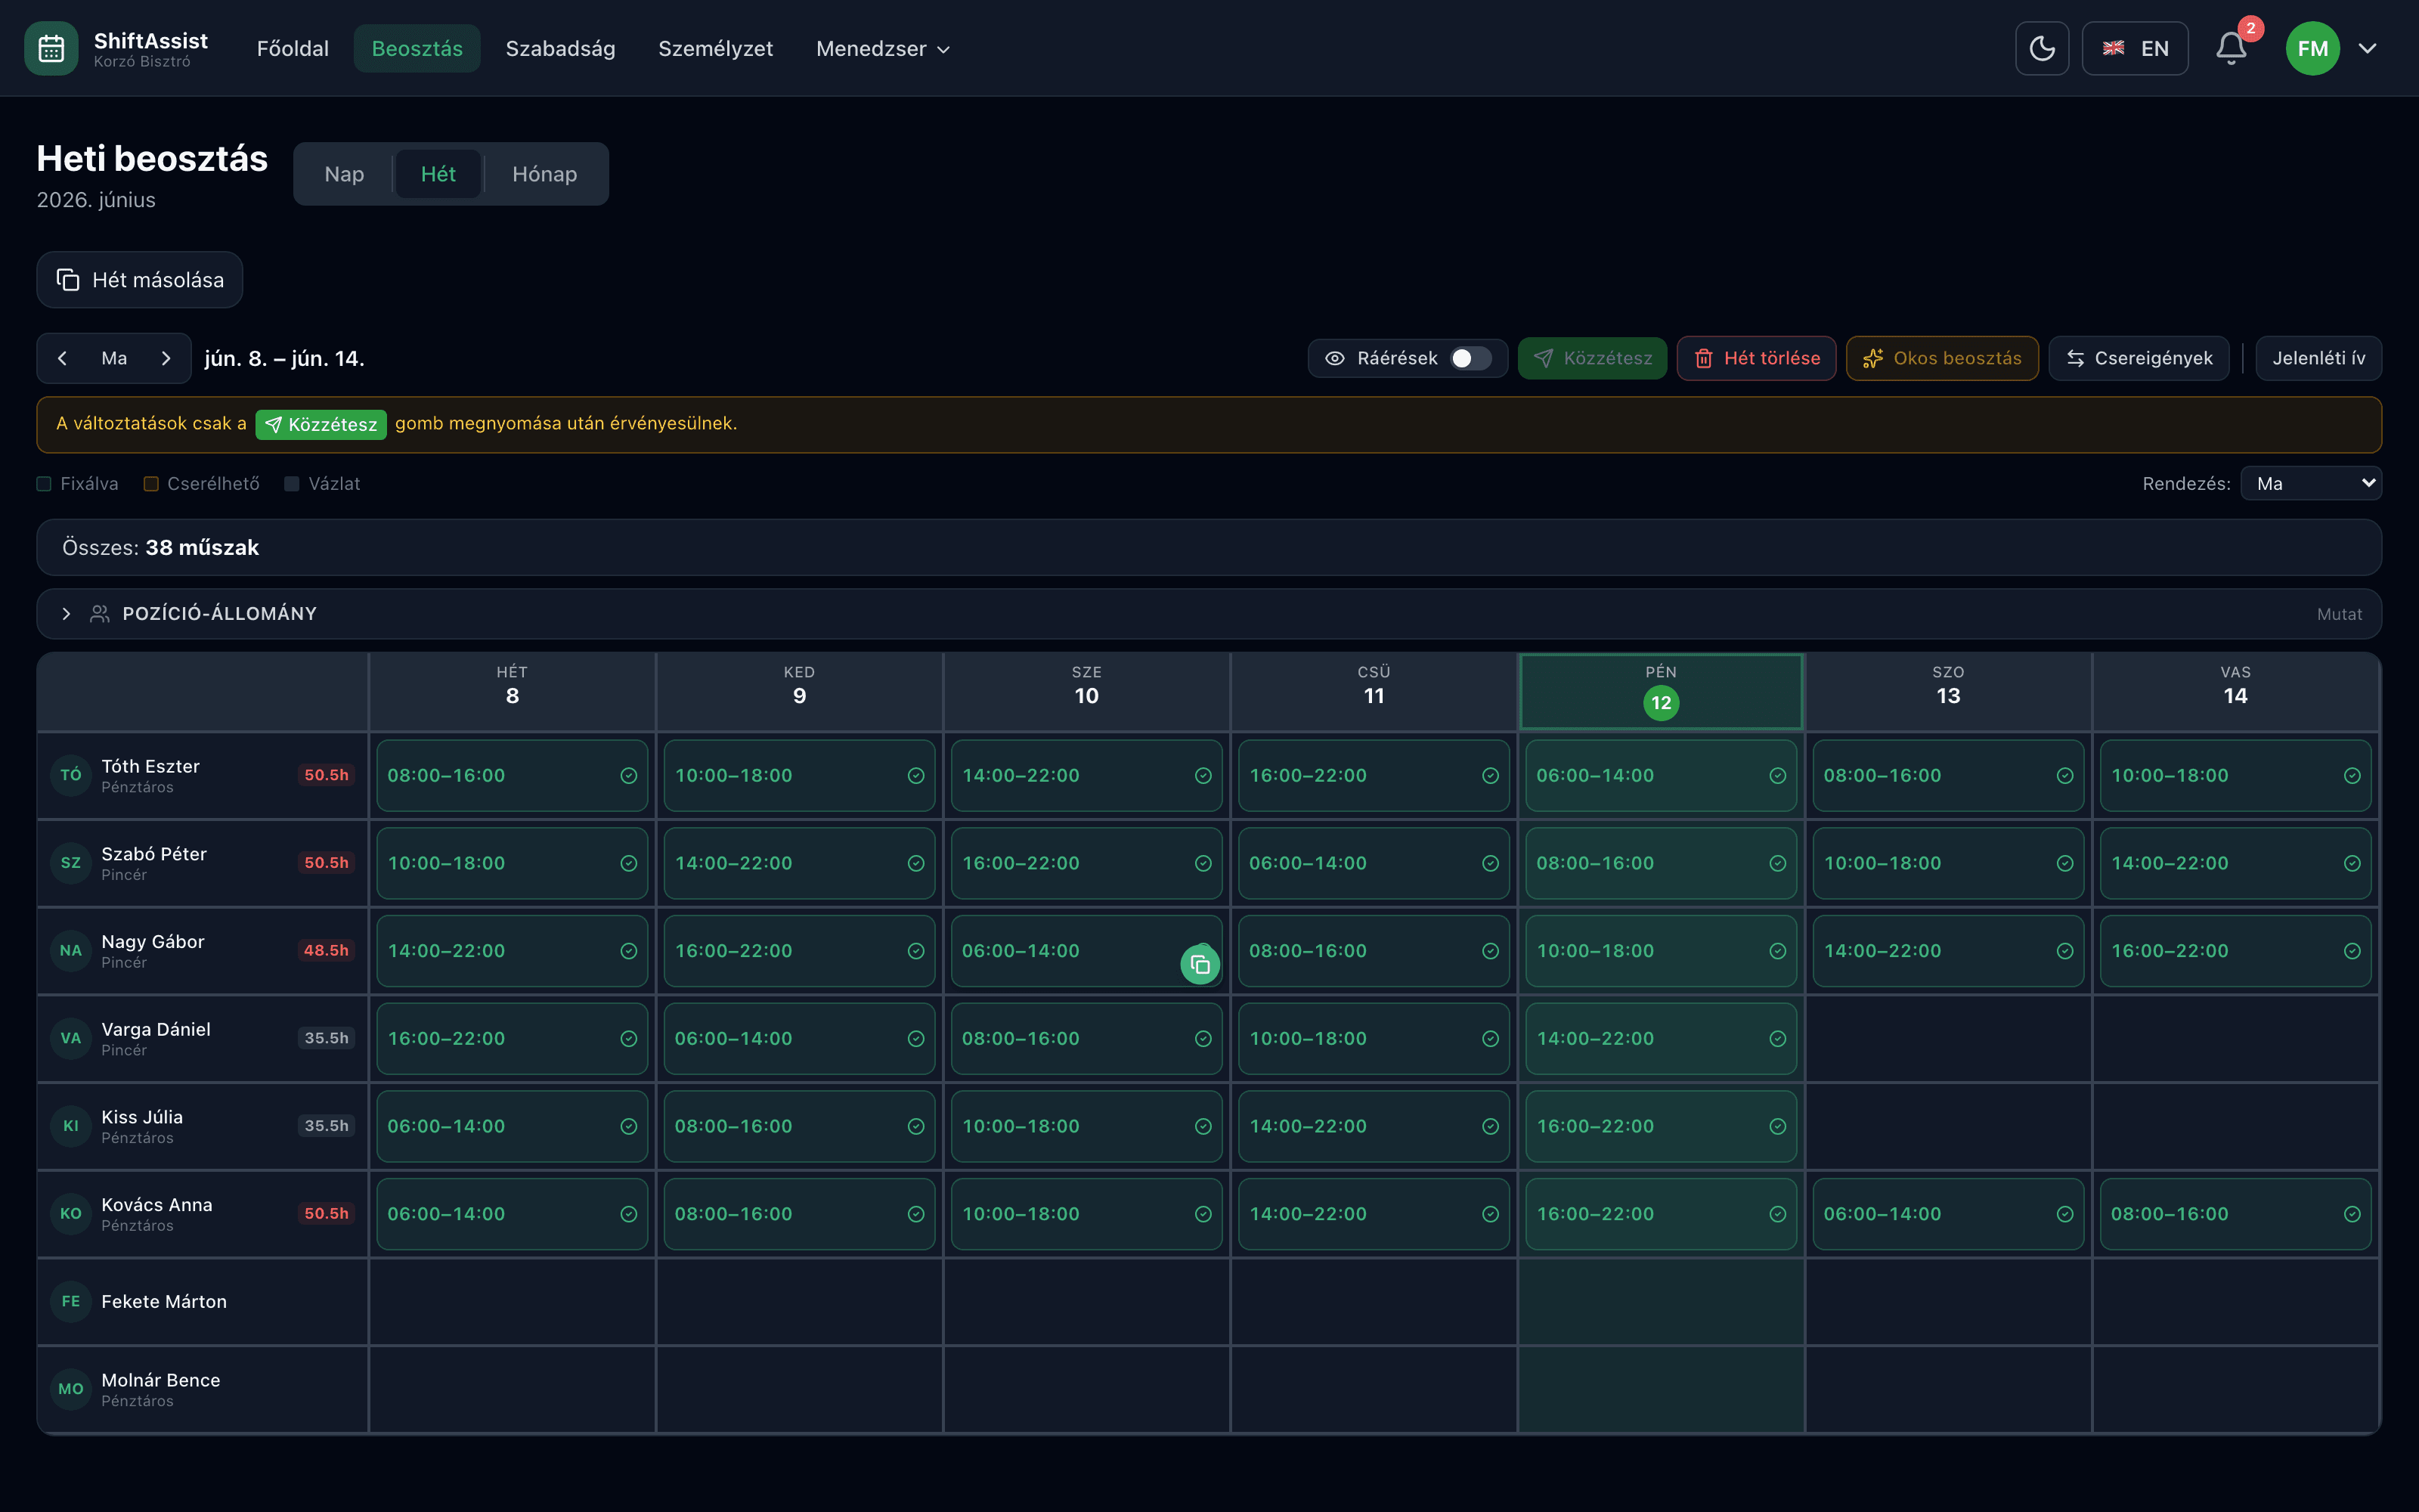The width and height of the screenshot is (2419, 1512).
Task: Click empty Monday cell for Fekete Márton
Action: (512, 1302)
